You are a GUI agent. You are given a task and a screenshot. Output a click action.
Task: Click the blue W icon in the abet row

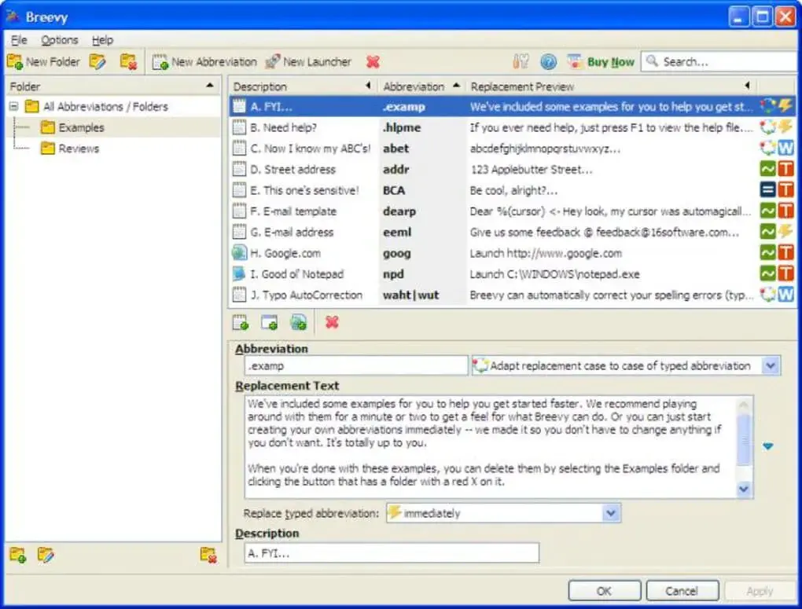[x=785, y=149]
